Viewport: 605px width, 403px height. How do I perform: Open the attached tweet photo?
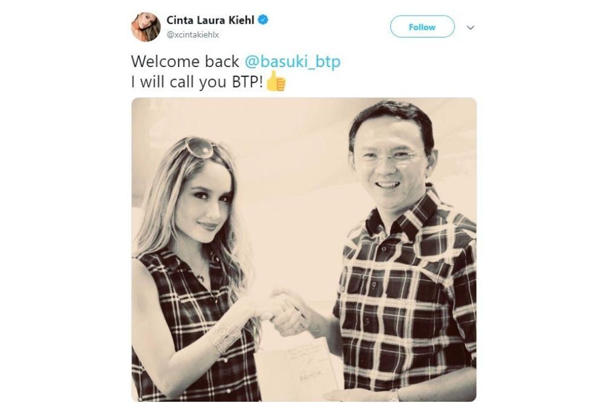pos(304,250)
